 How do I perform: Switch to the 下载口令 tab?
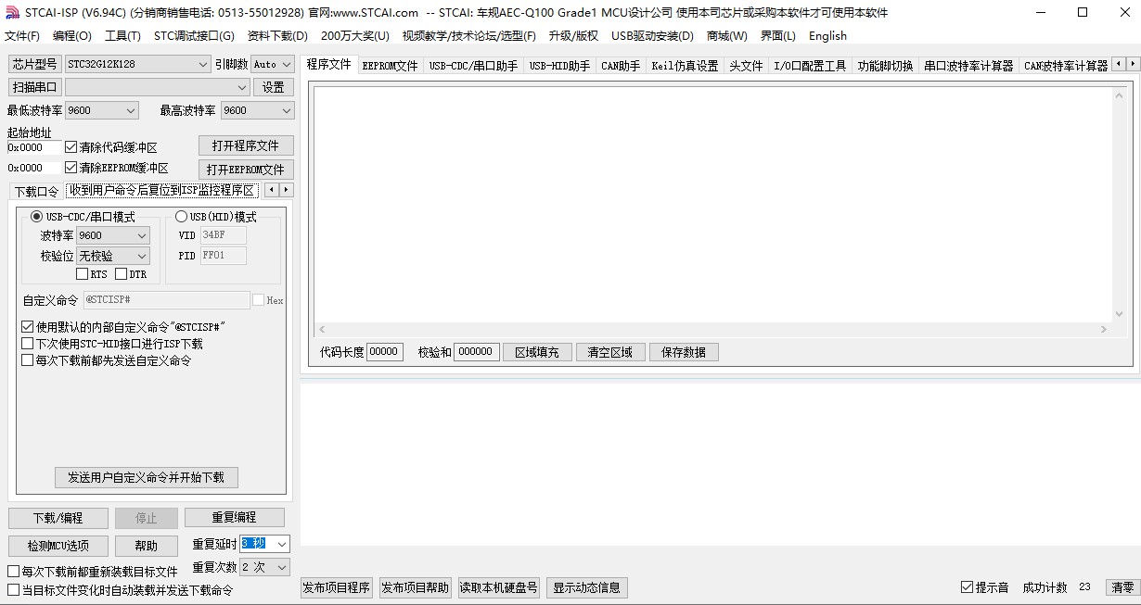pos(36,191)
